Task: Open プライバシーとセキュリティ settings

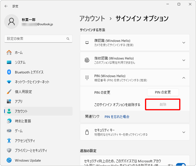Action: pyautogui.click(x=38, y=150)
